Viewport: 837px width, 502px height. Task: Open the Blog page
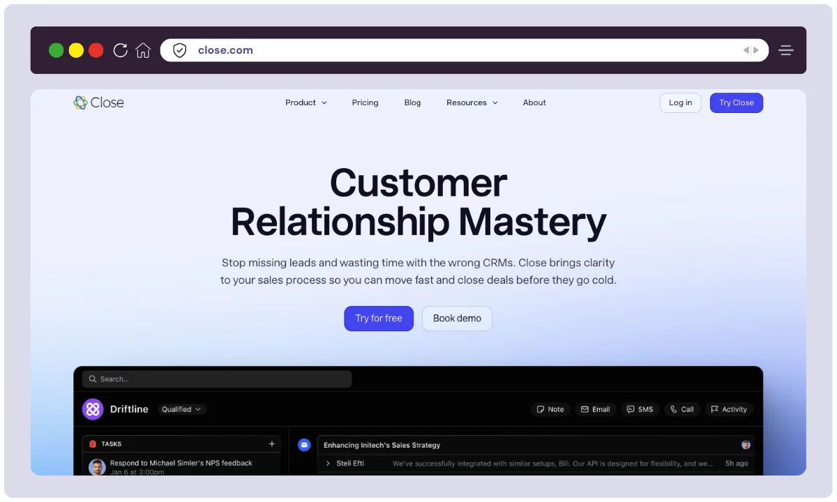(x=412, y=102)
